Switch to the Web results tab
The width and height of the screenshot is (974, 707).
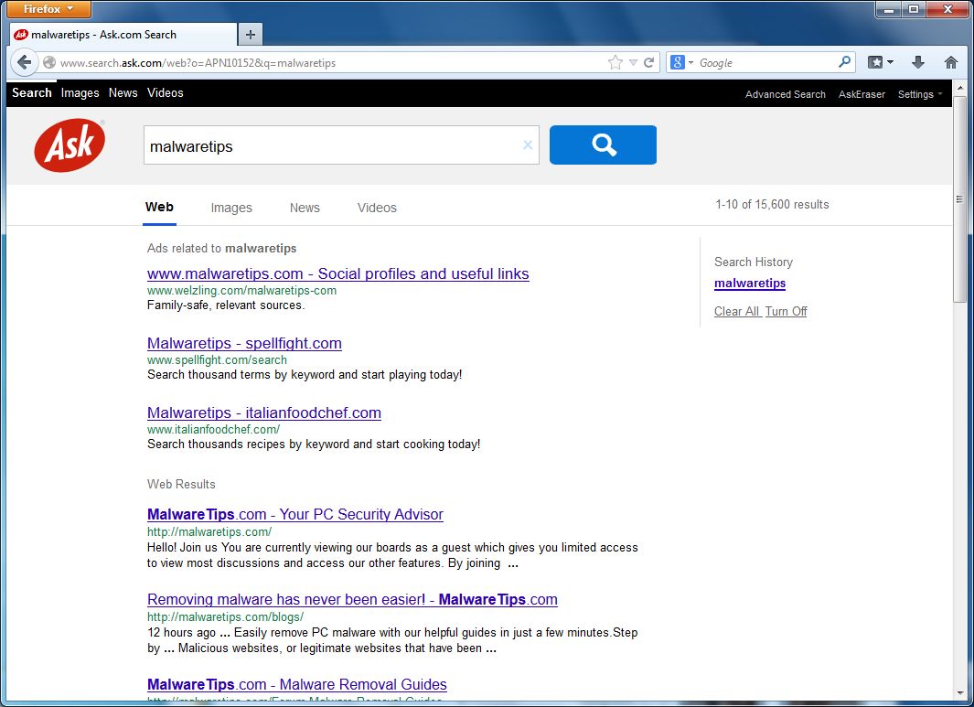(x=160, y=208)
